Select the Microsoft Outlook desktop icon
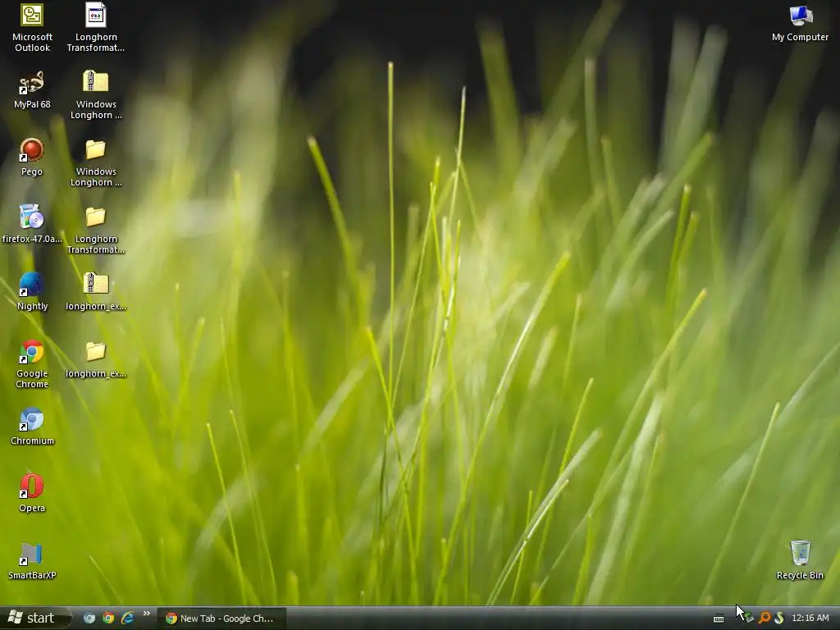This screenshot has width=840, height=630. [x=32, y=28]
